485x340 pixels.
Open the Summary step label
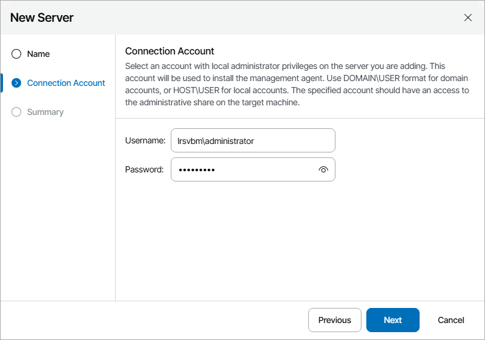tap(45, 112)
